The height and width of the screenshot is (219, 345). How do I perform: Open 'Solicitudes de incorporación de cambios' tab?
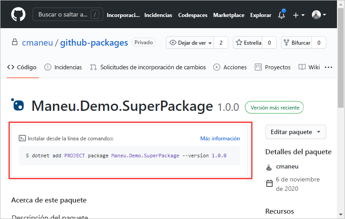148,67
